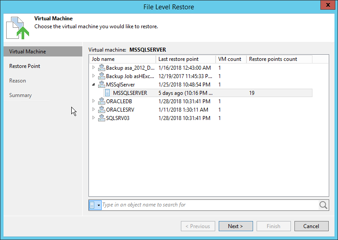Expand the ORACLEDB job node
The height and width of the screenshot is (240, 338).
93,101
